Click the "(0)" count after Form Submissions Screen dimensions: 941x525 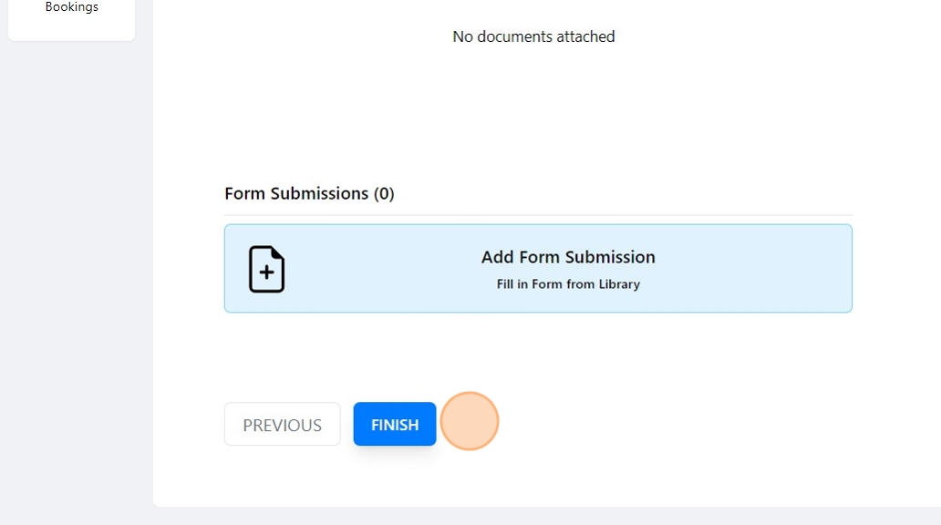tap(384, 193)
